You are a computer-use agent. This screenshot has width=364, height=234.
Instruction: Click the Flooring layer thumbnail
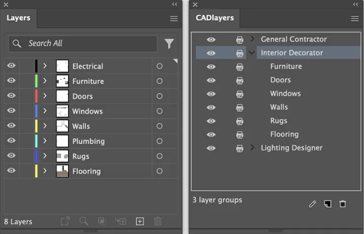62,171
